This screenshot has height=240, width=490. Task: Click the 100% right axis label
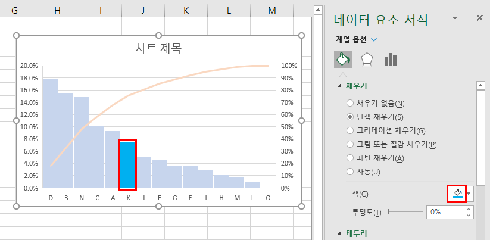[x=289, y=66]
